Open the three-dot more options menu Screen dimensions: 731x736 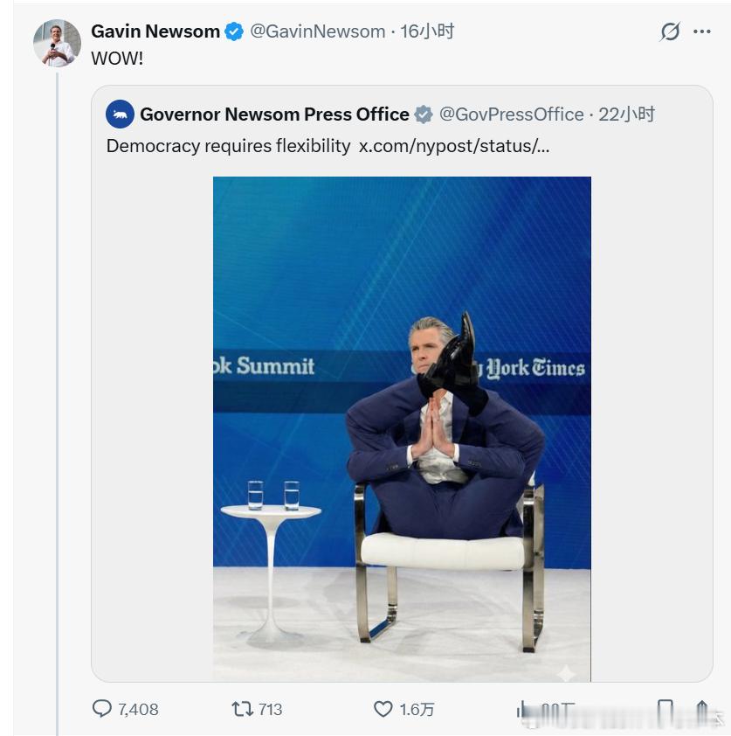coord(702,31)
